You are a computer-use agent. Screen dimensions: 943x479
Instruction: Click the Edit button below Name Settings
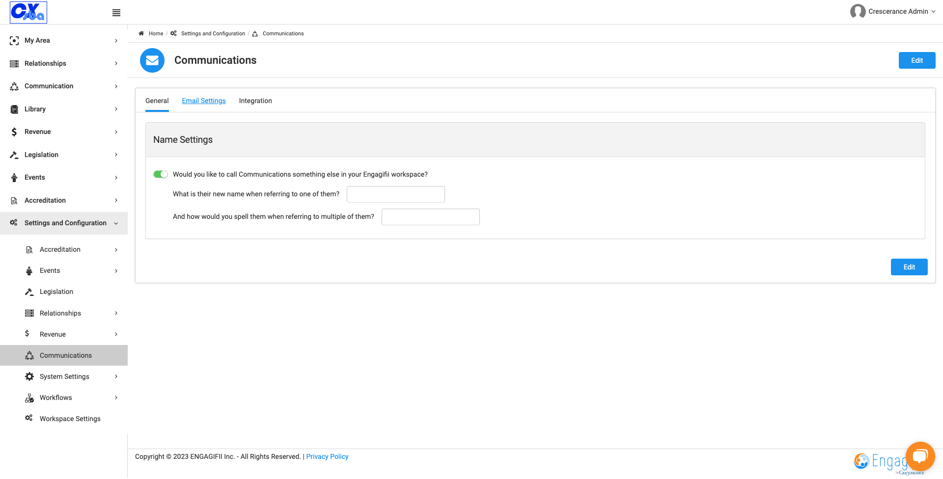[909, 267]
